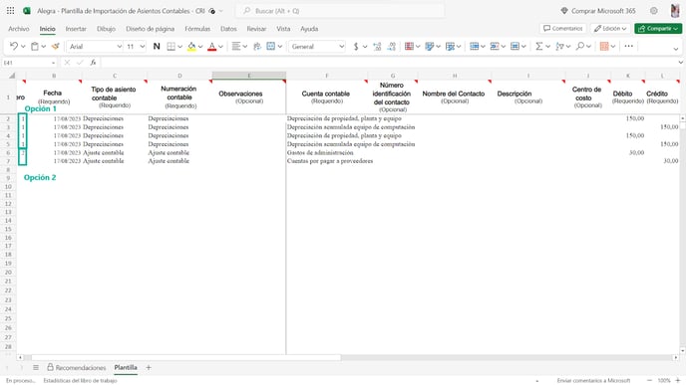Click the Borders icon in ribbon

click(x=171, y=47)
